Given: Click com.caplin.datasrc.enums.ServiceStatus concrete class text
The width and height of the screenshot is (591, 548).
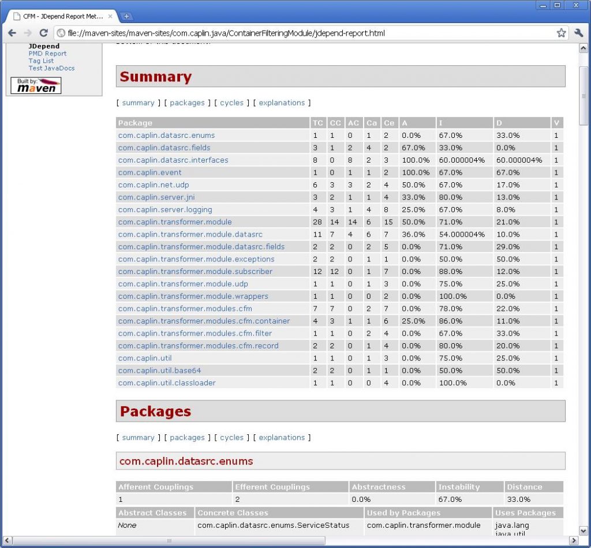Looking at the screenshot, I should pyautogui.click(x=273, y=526).
